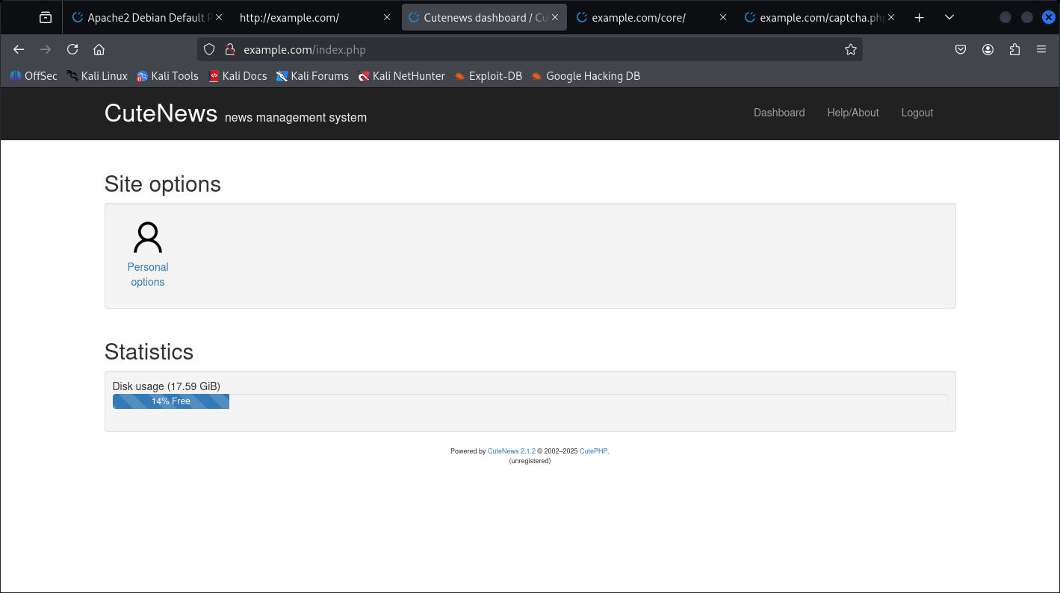Open the CutePHP footer link
This screenshot has width=1060, height=593.
point(594,451)
